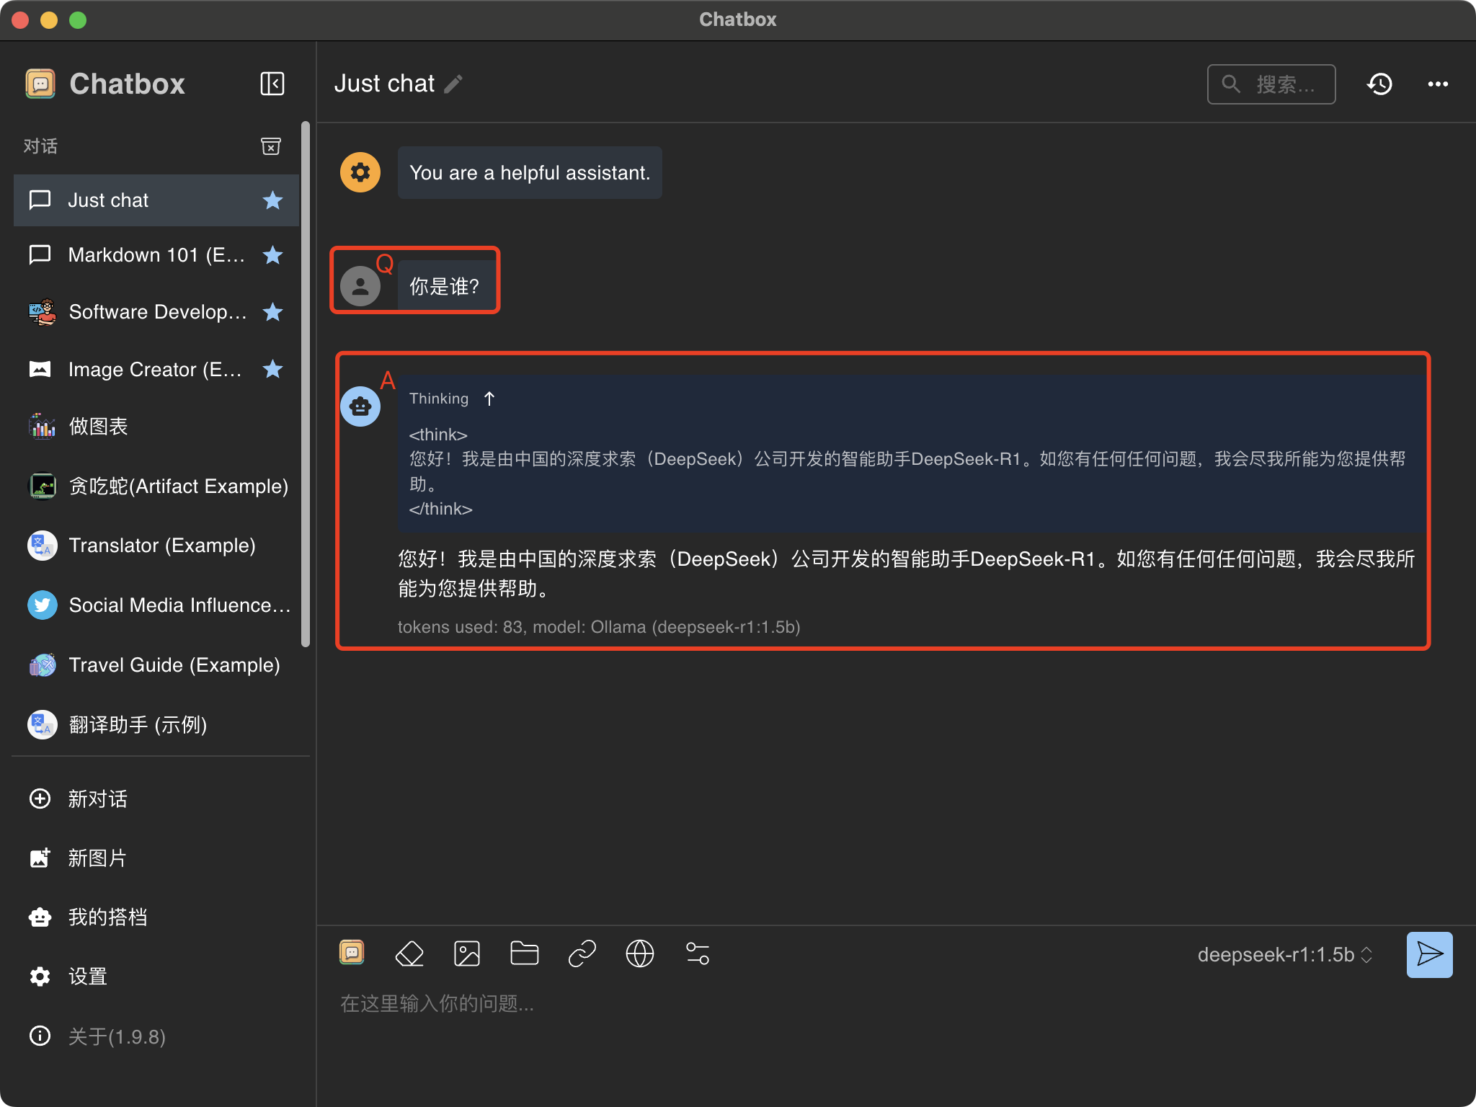Collapse the Thinking section arrow
Image resolution: width=1476 pixels, height=1107 pixels.
tap(489, 399)
